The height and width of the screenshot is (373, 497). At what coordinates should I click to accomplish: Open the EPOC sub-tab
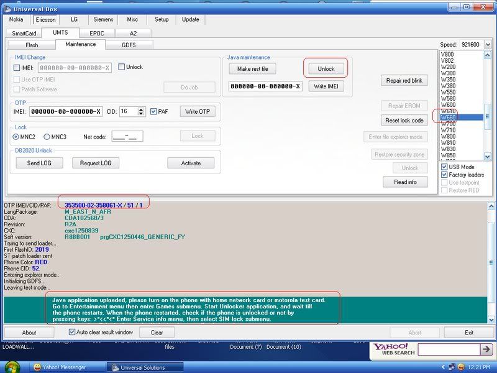(97, 34)
